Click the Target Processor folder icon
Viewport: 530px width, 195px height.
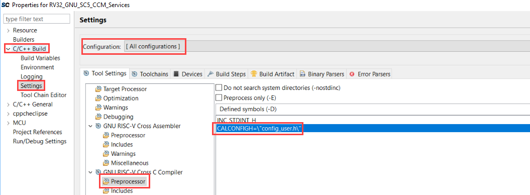pyautogui.click(x=98, y=89)
